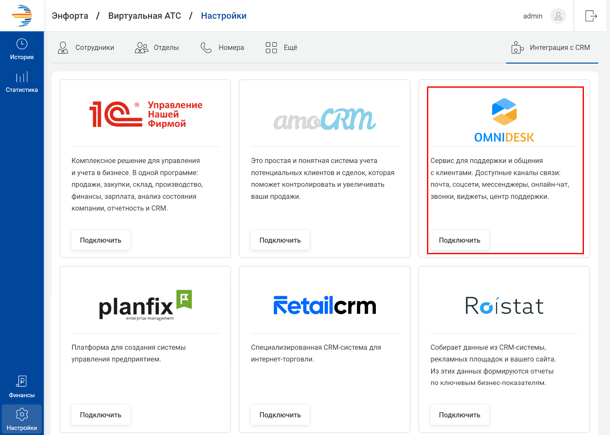The image size is (610, 435).
Task: Open the История clock icon
Action: pyautogui.click(x=22, y=44)
